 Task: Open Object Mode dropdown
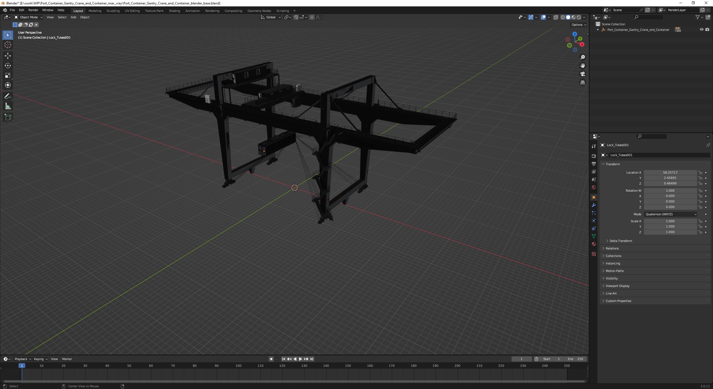coord(28,17)
